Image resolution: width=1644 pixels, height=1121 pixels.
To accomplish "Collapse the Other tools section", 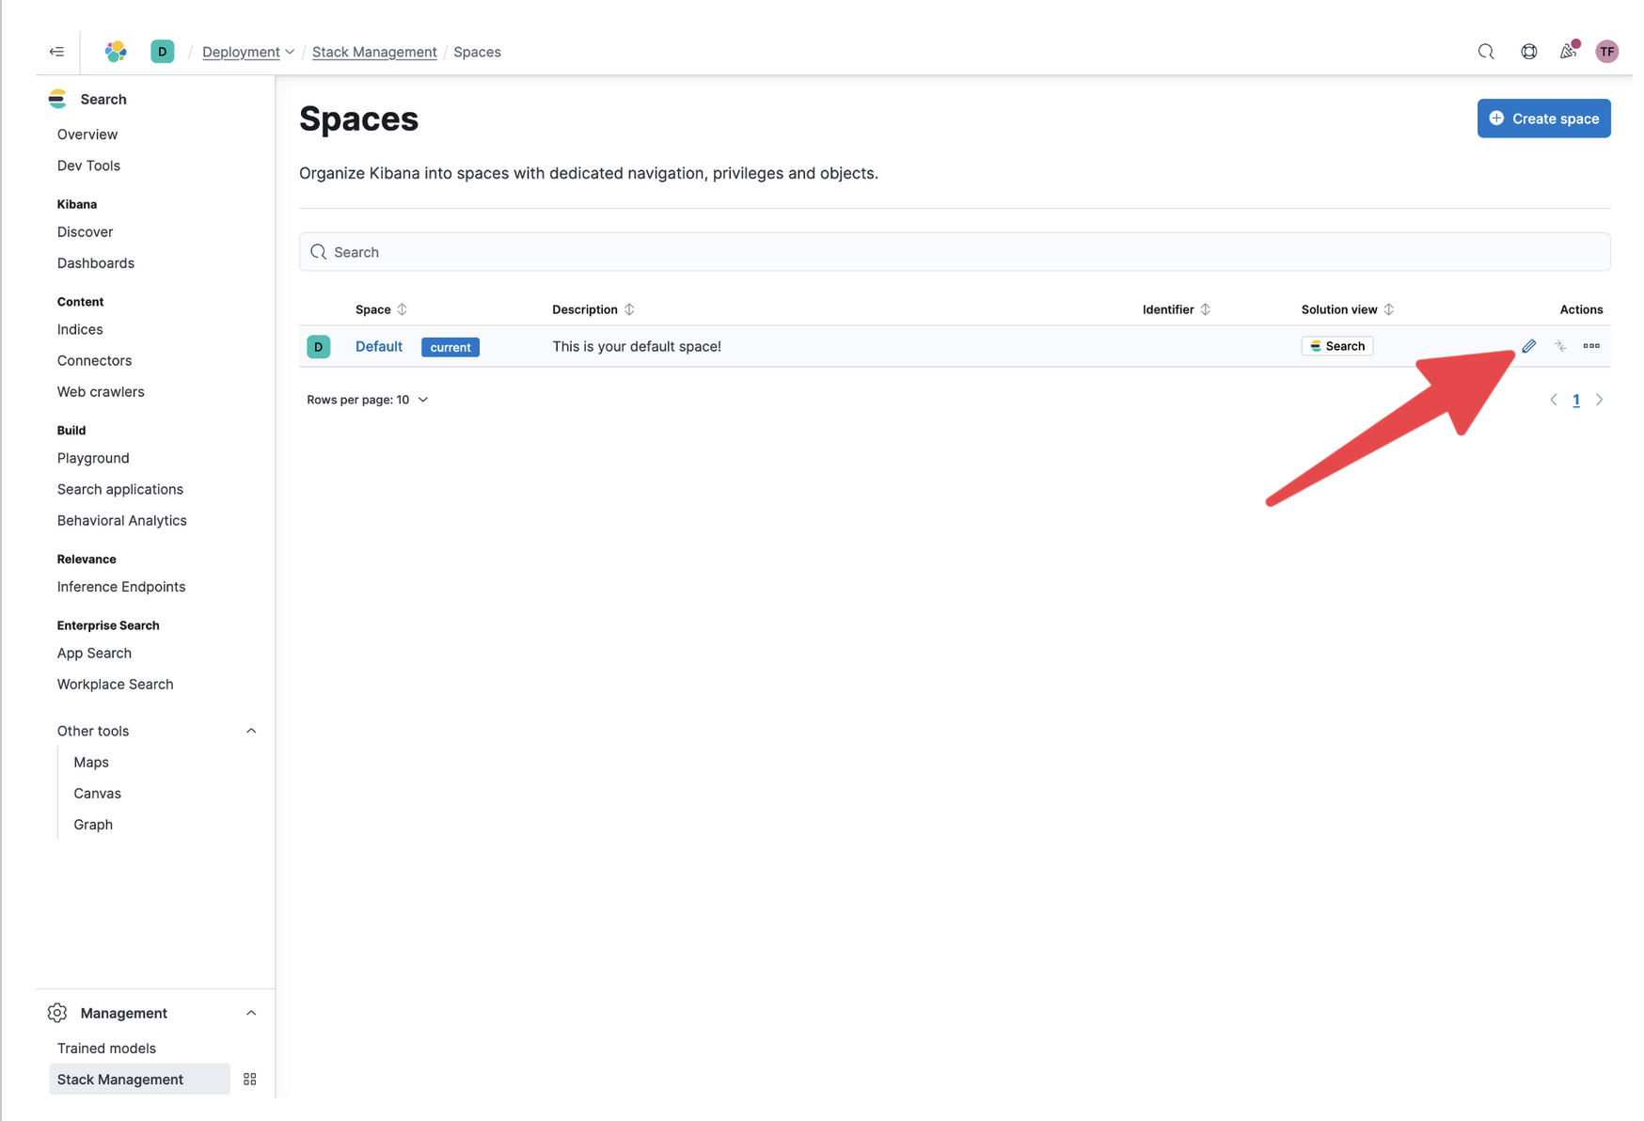I will point(251,731).
